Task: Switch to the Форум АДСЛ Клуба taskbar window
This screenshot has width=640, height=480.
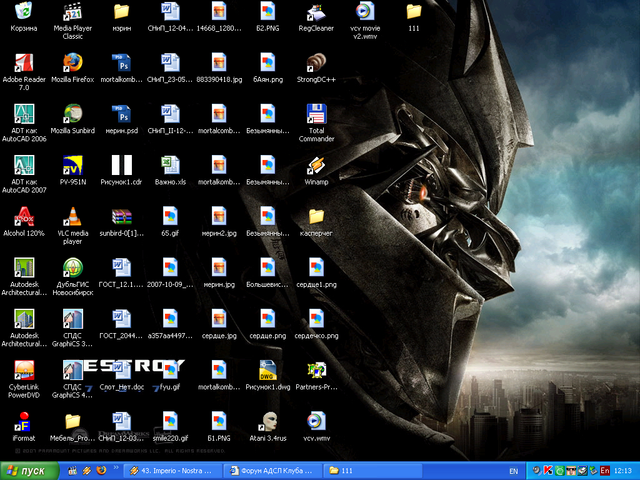Action: (273, 471)
